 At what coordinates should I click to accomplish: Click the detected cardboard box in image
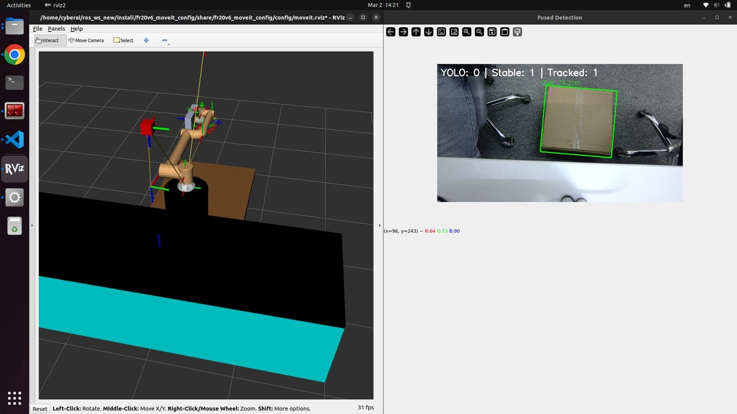(578, 121)
